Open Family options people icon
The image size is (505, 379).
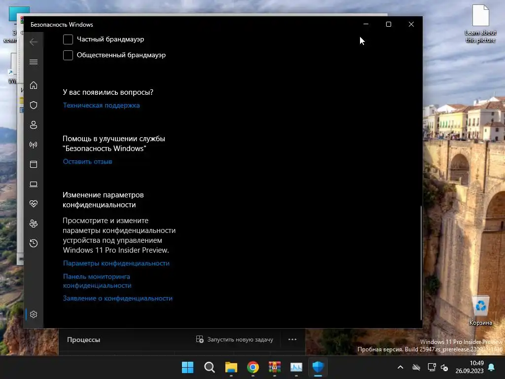click(x=34, y=224)
